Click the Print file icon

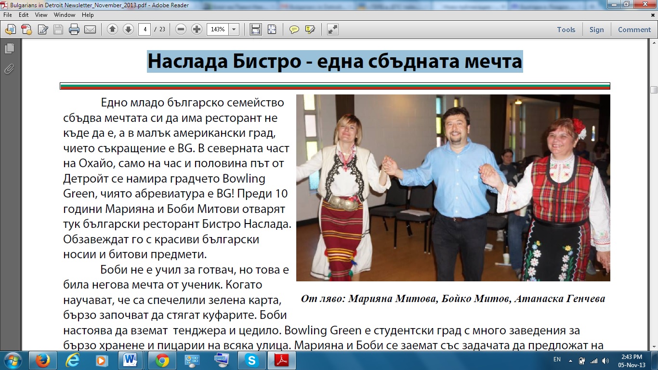coord(74,29)
